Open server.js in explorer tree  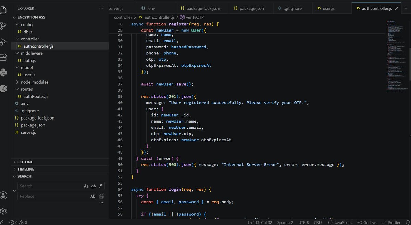[x=28, y=133]
